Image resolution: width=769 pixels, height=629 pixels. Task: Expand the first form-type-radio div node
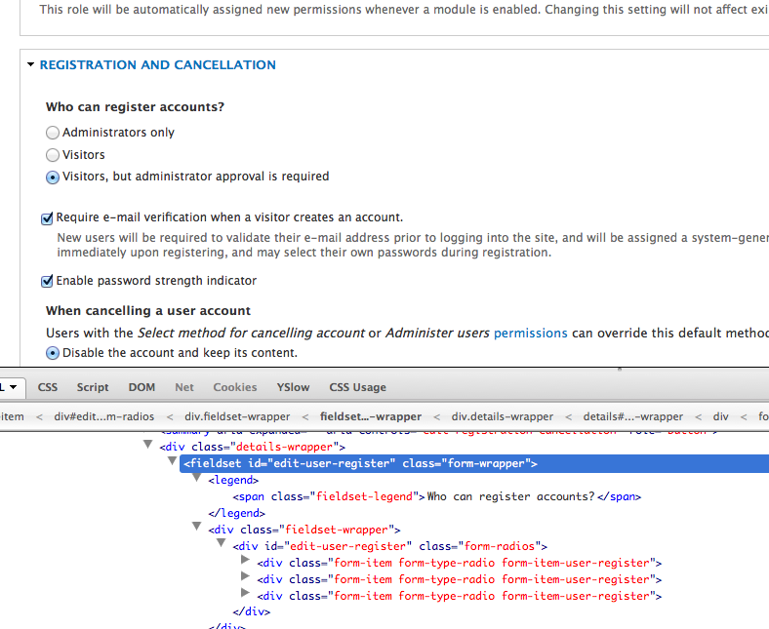pos(245,560)
